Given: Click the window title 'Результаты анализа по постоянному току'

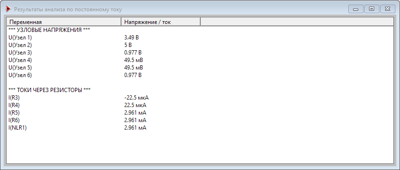Looking at the screenshot, I should 68,9.
